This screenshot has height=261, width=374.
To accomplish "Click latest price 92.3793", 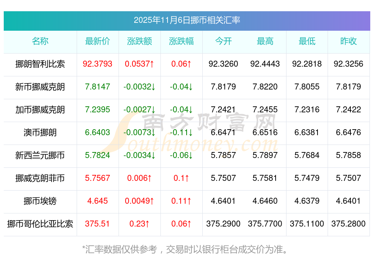I will coord(97,64).
